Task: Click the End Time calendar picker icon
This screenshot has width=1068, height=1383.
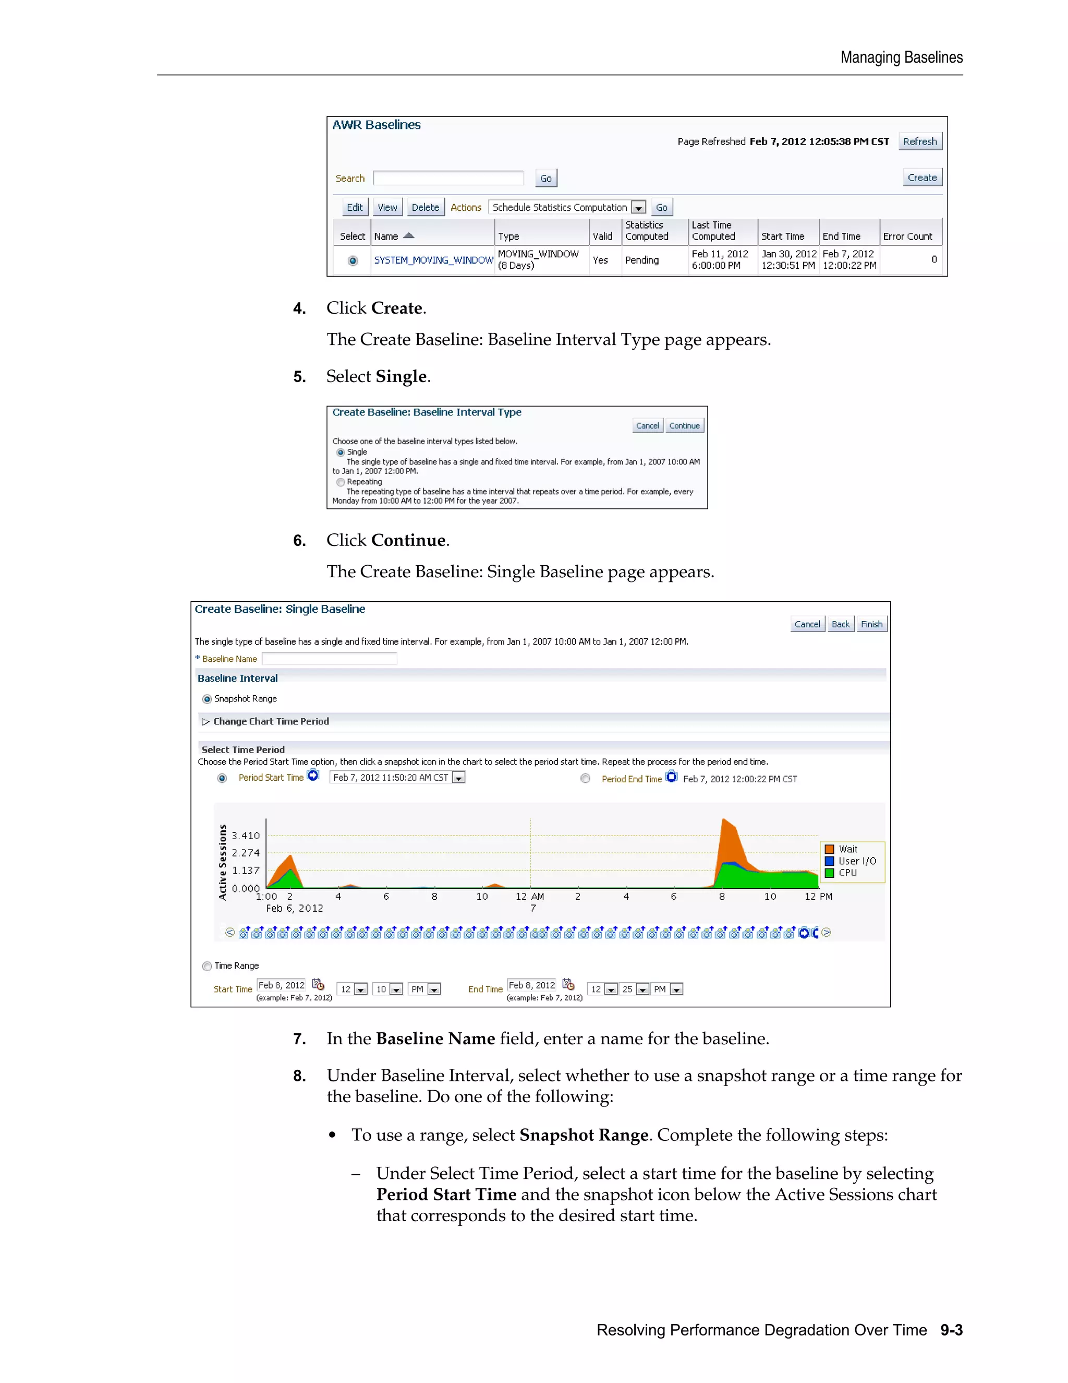Action: pyautogui.click(x=568, y=984)
